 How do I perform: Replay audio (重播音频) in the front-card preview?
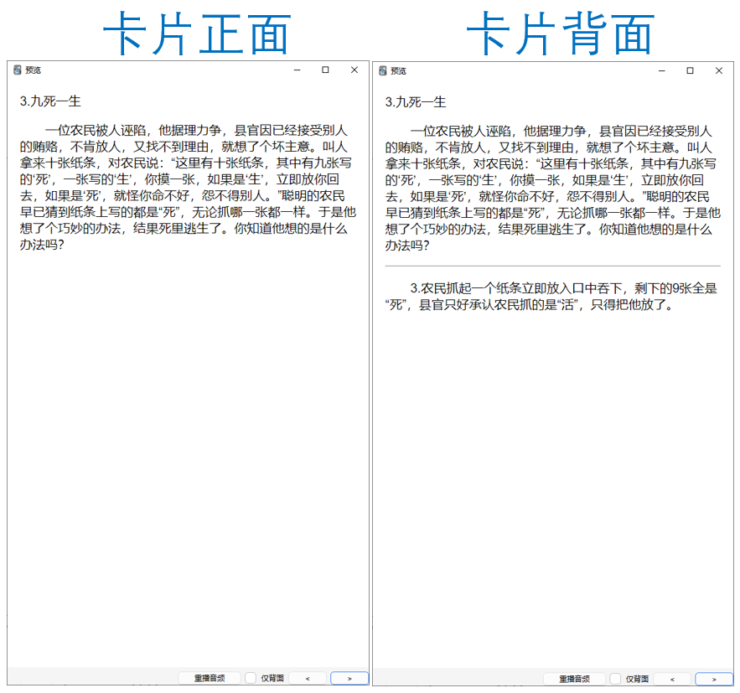210,678
